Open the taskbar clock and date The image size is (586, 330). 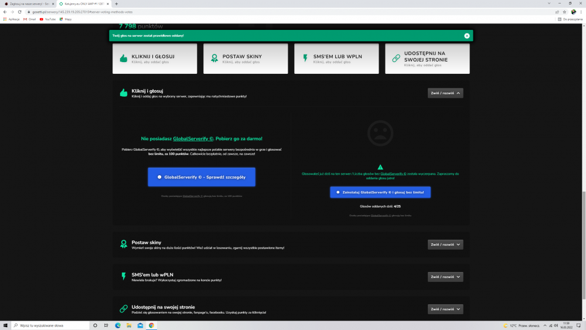[x=567, y=325]
